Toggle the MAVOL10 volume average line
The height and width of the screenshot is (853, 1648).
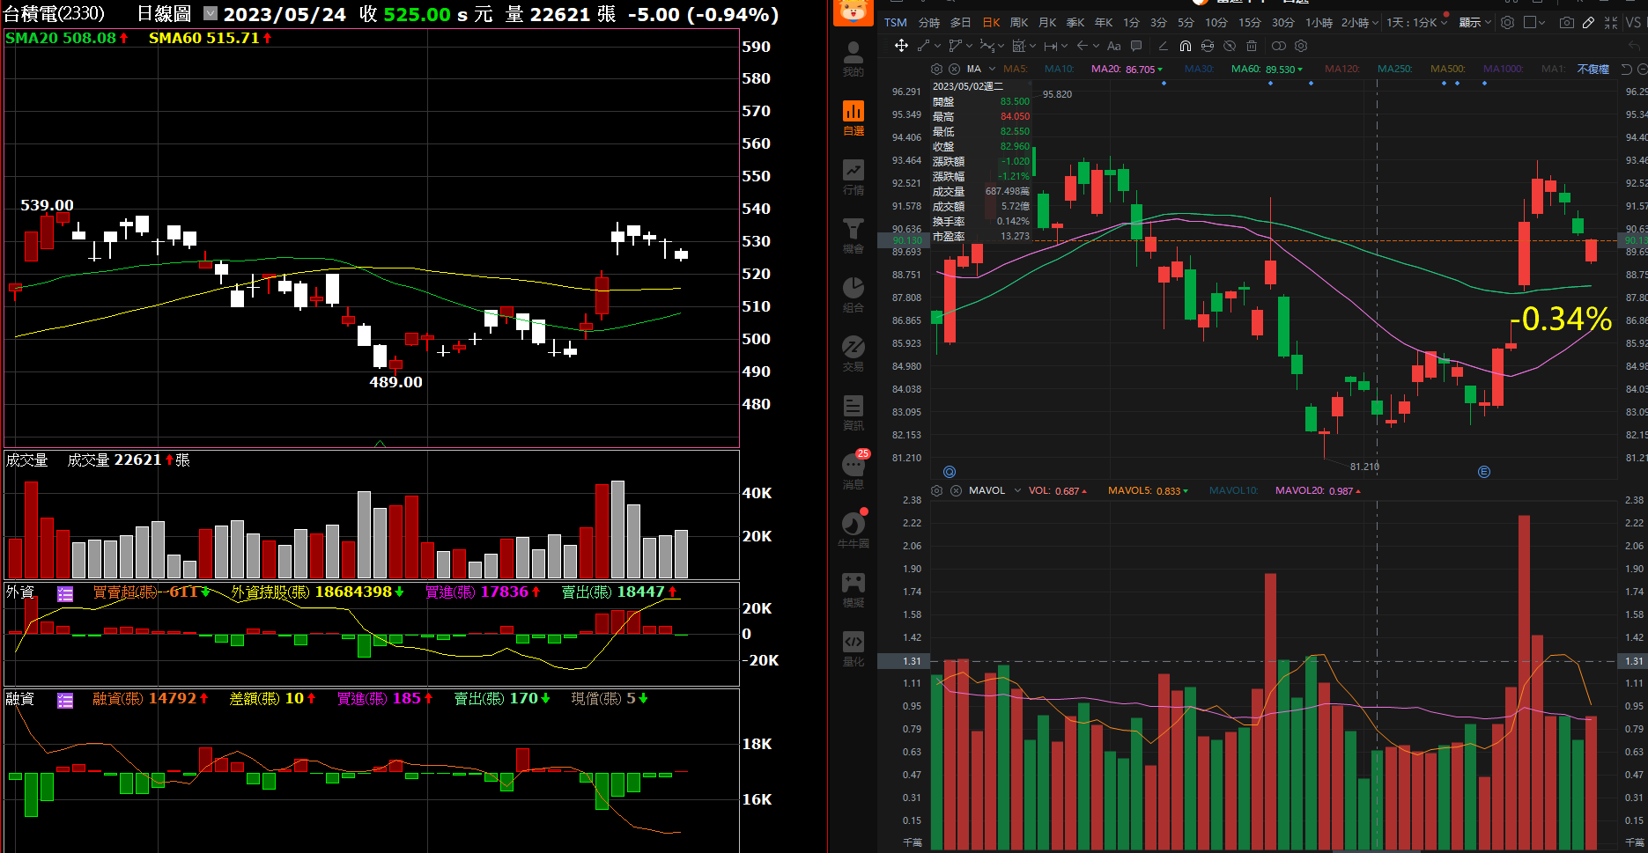(1234, 490)
